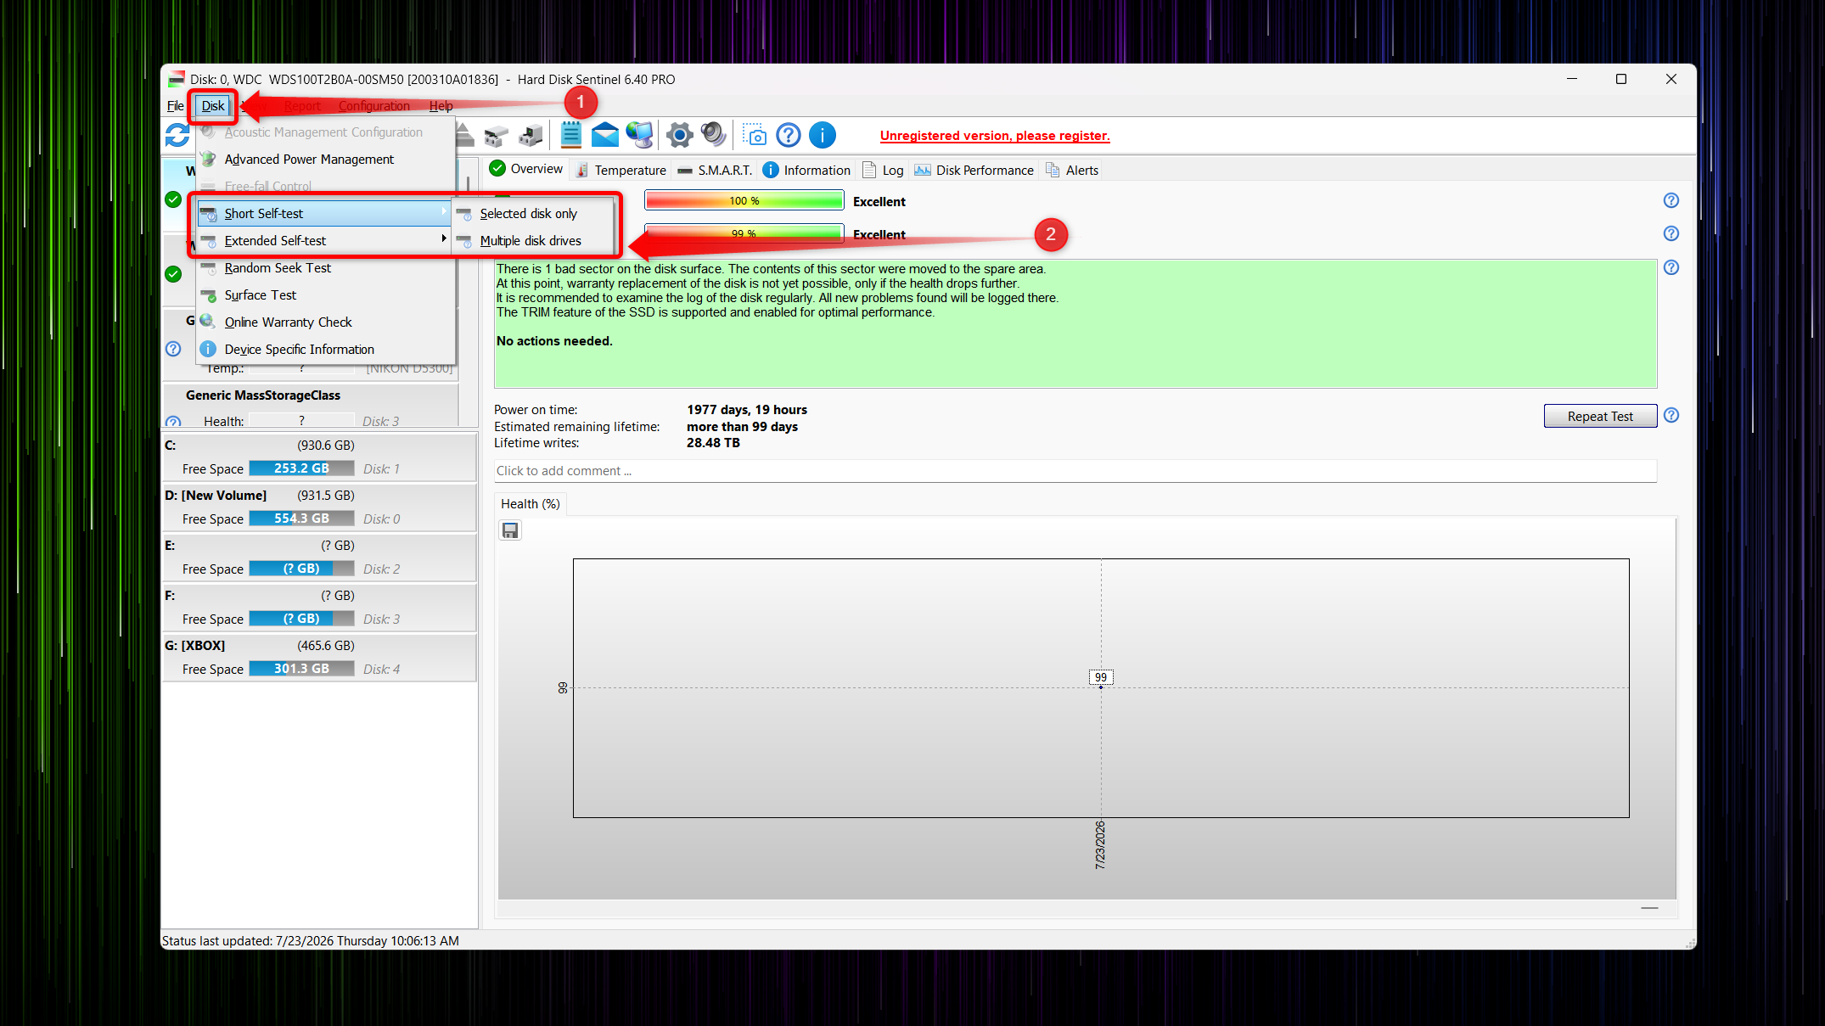The image size is (1825, 1026).
Task: Switch to the S.M.A.R.T. tab
Action: point(715,170)
